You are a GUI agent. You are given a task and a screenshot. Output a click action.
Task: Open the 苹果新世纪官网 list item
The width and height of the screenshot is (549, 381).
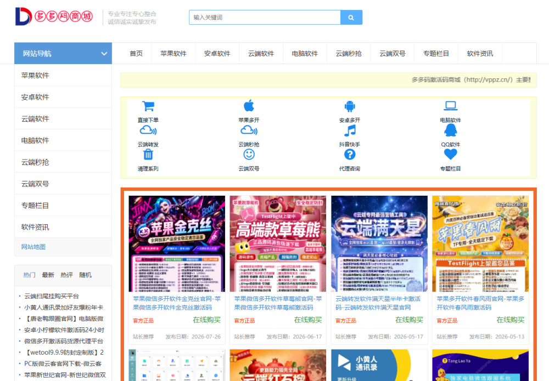pos(65,375)
